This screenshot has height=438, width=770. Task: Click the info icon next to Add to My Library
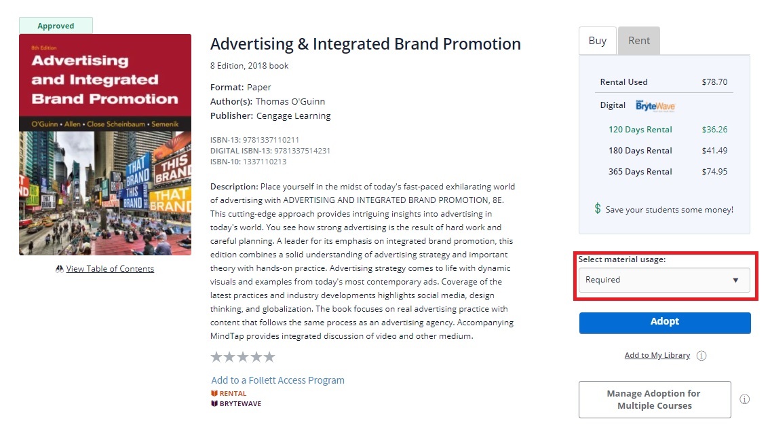click(x=701, y=355)
